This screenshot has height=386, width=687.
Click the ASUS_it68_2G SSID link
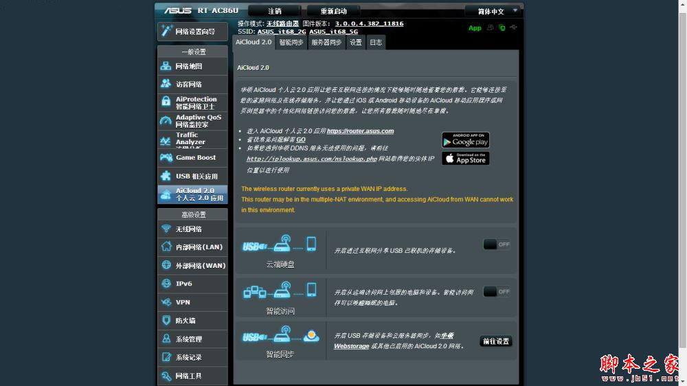pos(282,32)
